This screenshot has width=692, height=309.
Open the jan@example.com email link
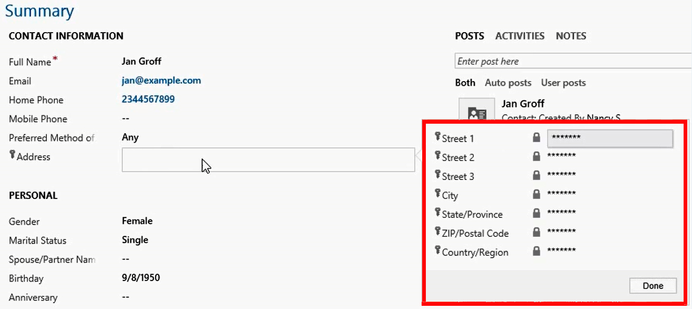[x=161, y=81]
